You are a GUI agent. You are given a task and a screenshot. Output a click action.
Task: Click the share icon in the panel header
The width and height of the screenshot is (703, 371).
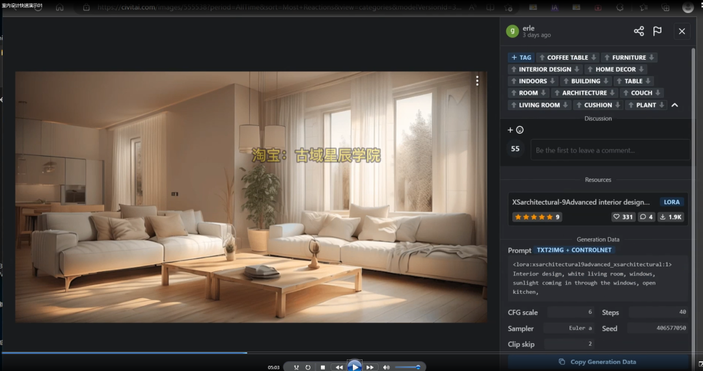(639, 31)
